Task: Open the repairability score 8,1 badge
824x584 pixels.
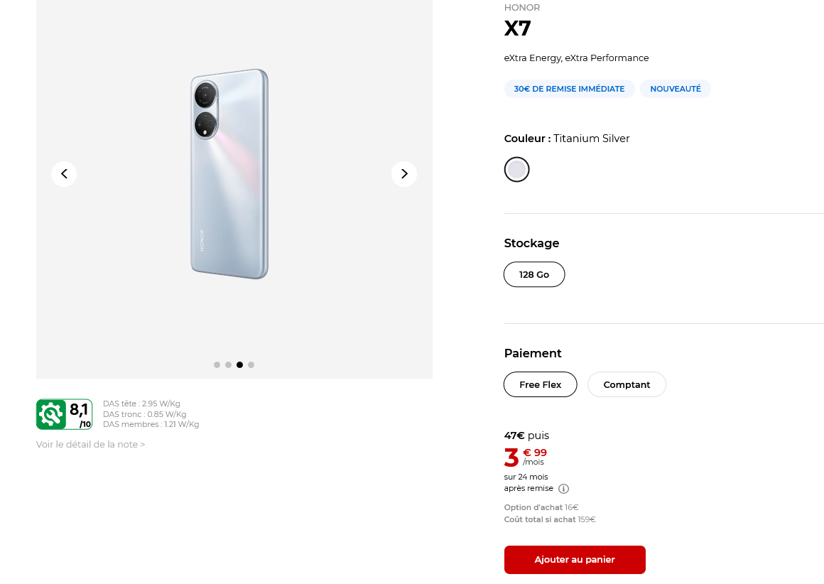Action: point(64,414)
